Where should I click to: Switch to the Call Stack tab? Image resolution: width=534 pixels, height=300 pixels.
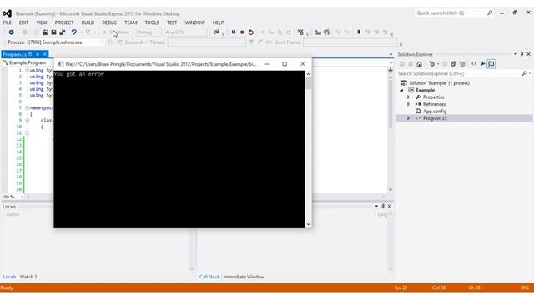(209, 277)
